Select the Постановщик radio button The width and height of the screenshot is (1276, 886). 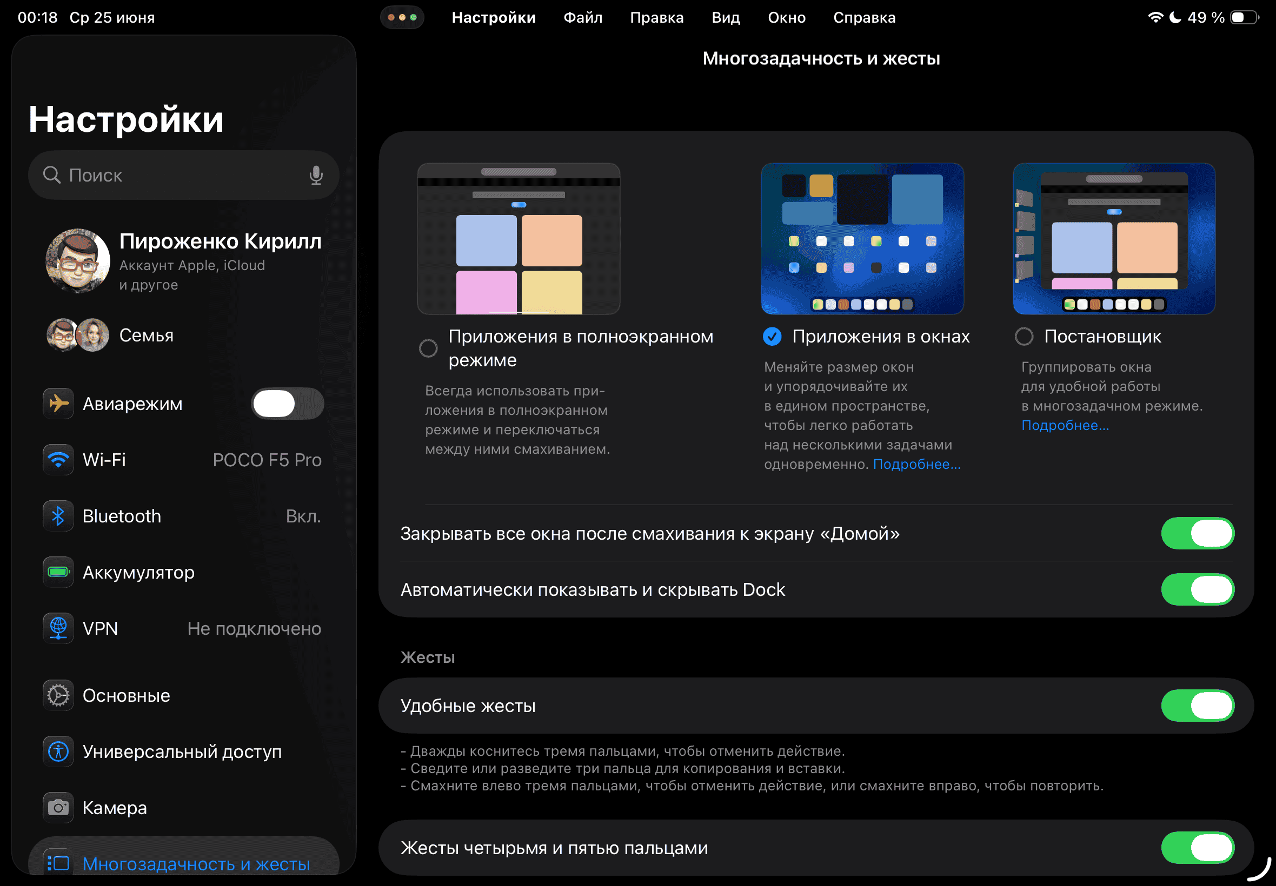[x=1024, y=336]
